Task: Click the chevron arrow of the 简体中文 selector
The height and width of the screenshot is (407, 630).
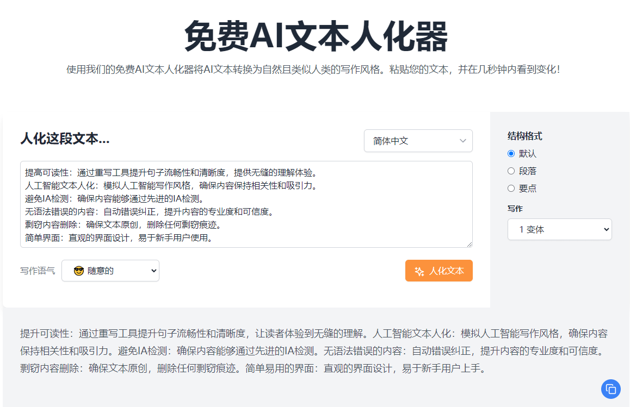Action: [463, 141]
